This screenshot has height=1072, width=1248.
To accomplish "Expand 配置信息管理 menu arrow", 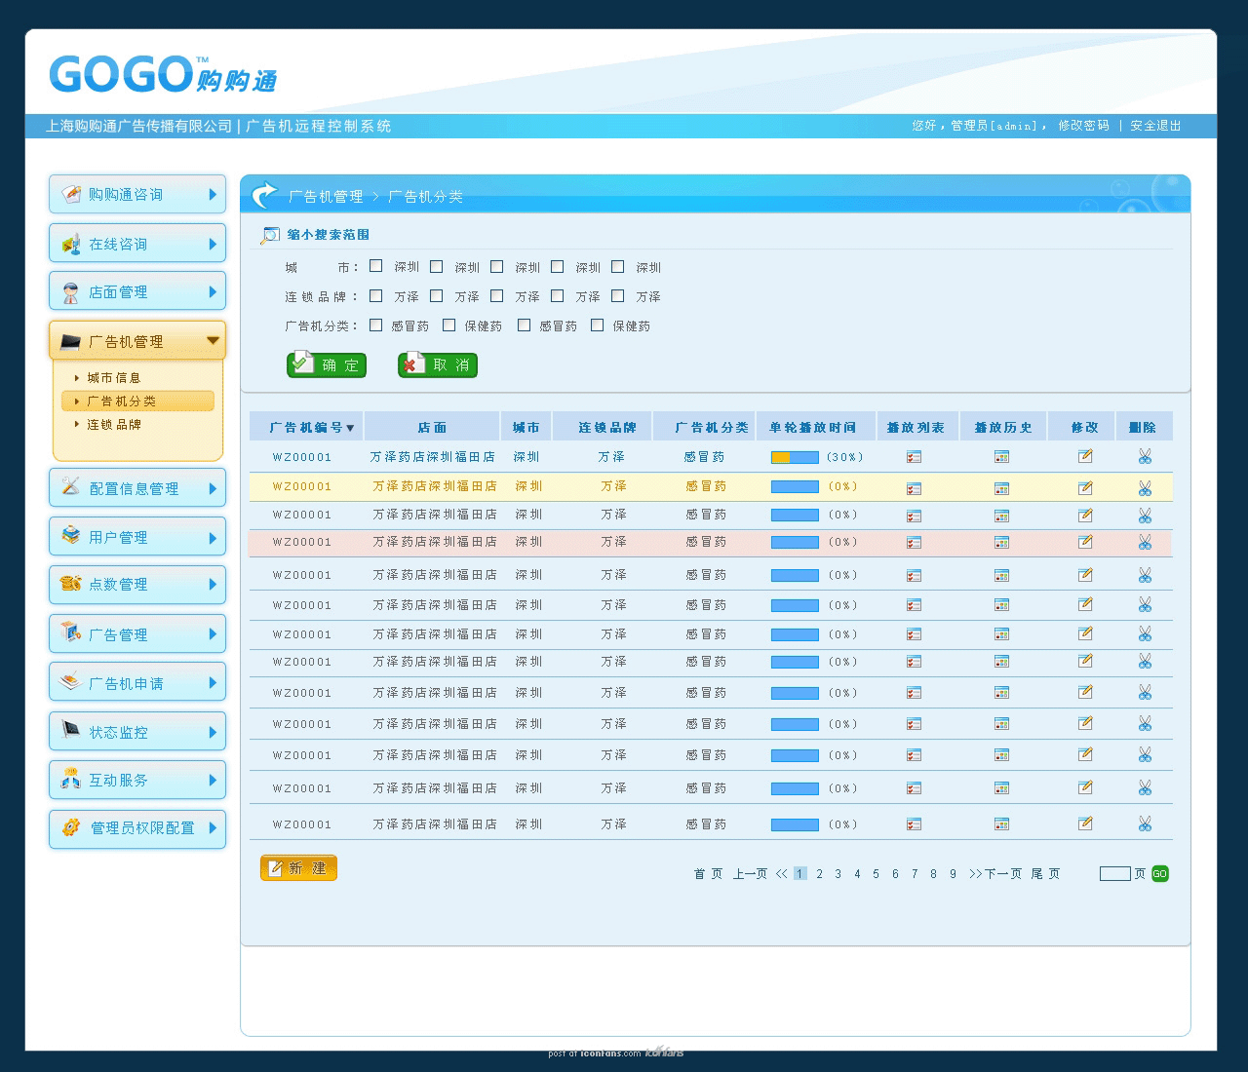I will (x=213, y=488).
